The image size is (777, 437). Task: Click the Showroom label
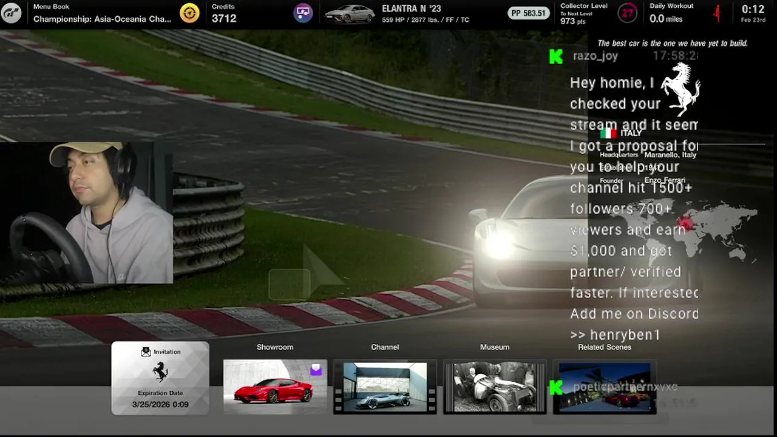[275, 347]
